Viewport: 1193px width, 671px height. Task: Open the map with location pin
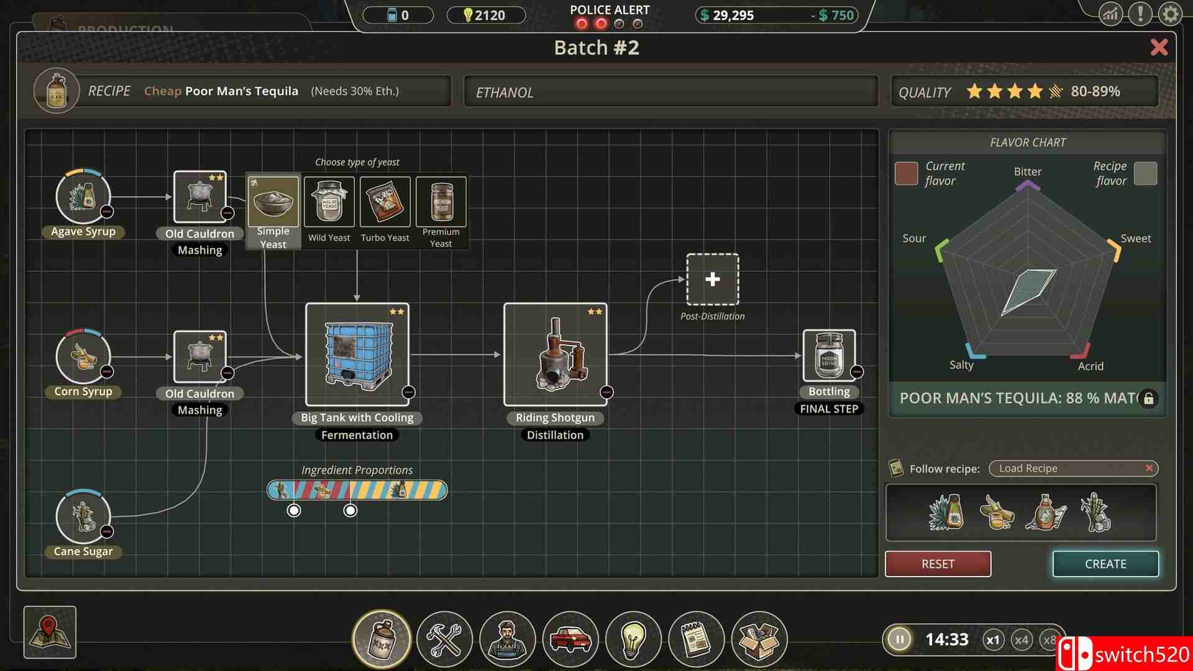click(x=50, y=632)
